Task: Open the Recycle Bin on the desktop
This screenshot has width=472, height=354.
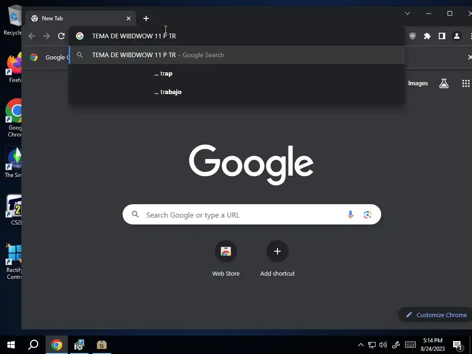Action: 13,20
